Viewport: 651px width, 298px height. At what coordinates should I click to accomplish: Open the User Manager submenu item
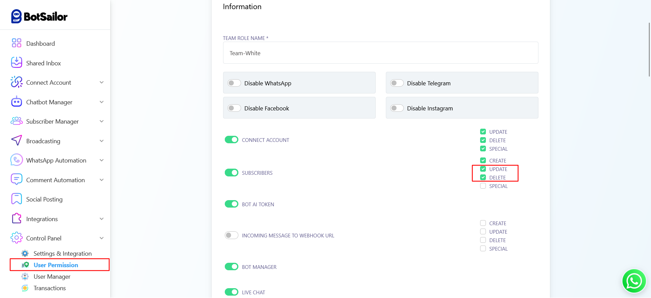(x=52, y=277)
